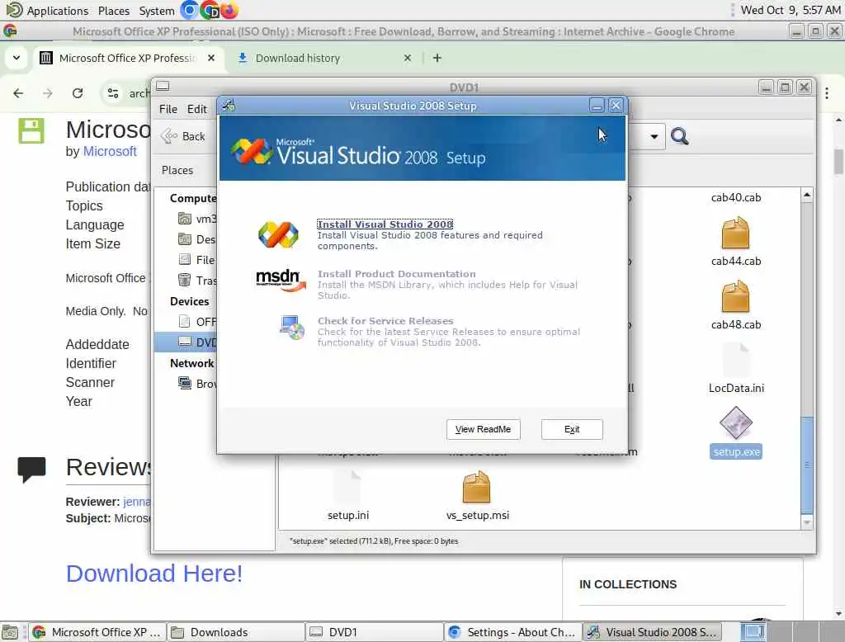
Task: Click the Install Visual Studio 2008 link
Action: click(x=385, y=224)
